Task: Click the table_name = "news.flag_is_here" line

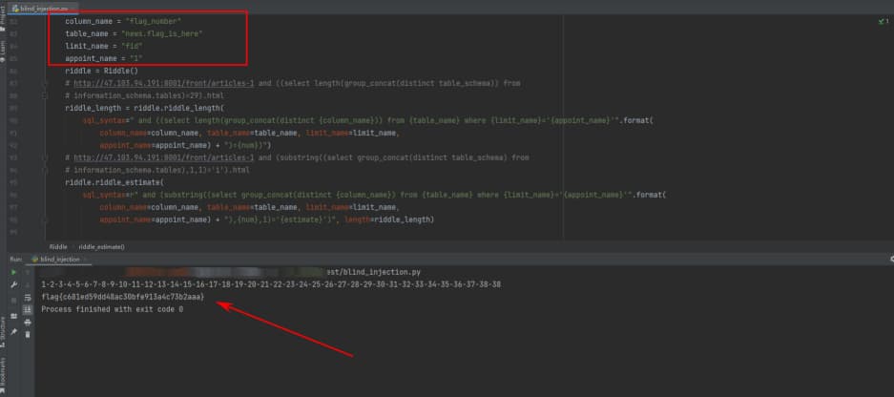Action: [x=134, y=34]
